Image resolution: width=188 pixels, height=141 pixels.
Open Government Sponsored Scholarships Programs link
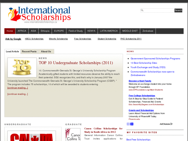(x=155, y=58)
